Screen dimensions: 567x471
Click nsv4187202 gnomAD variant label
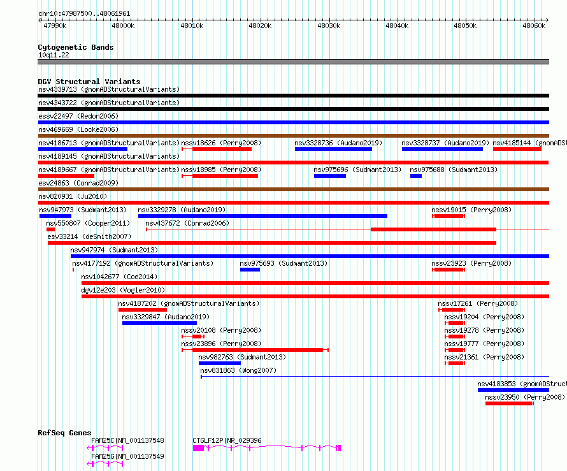pyautogui.click(x=189, y=303)
